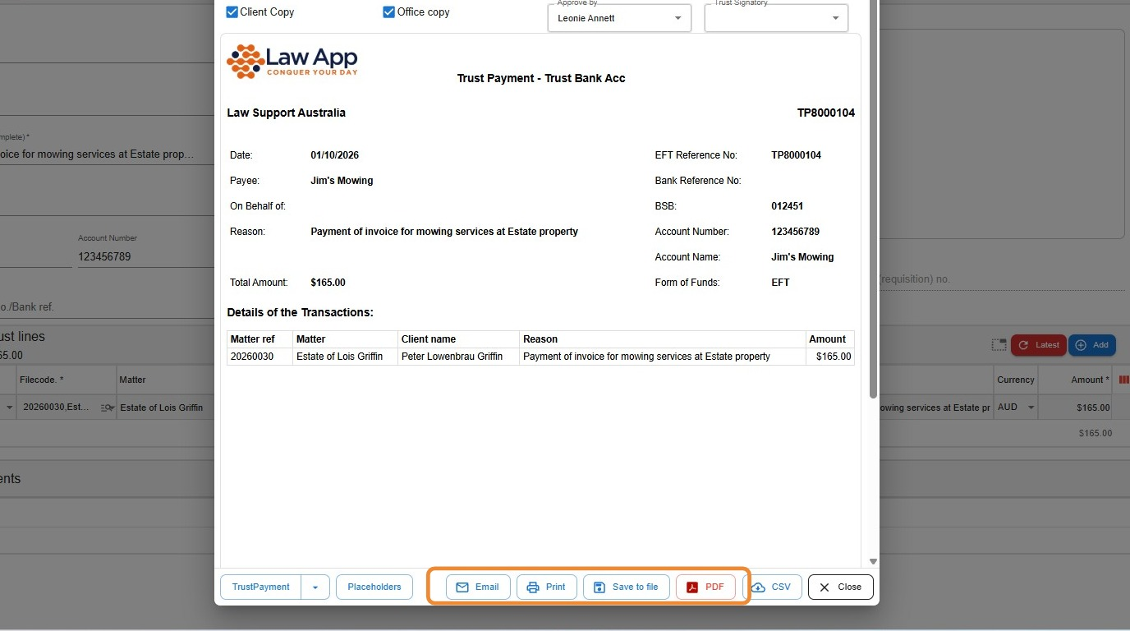Open Placeholders

(374, 587)
